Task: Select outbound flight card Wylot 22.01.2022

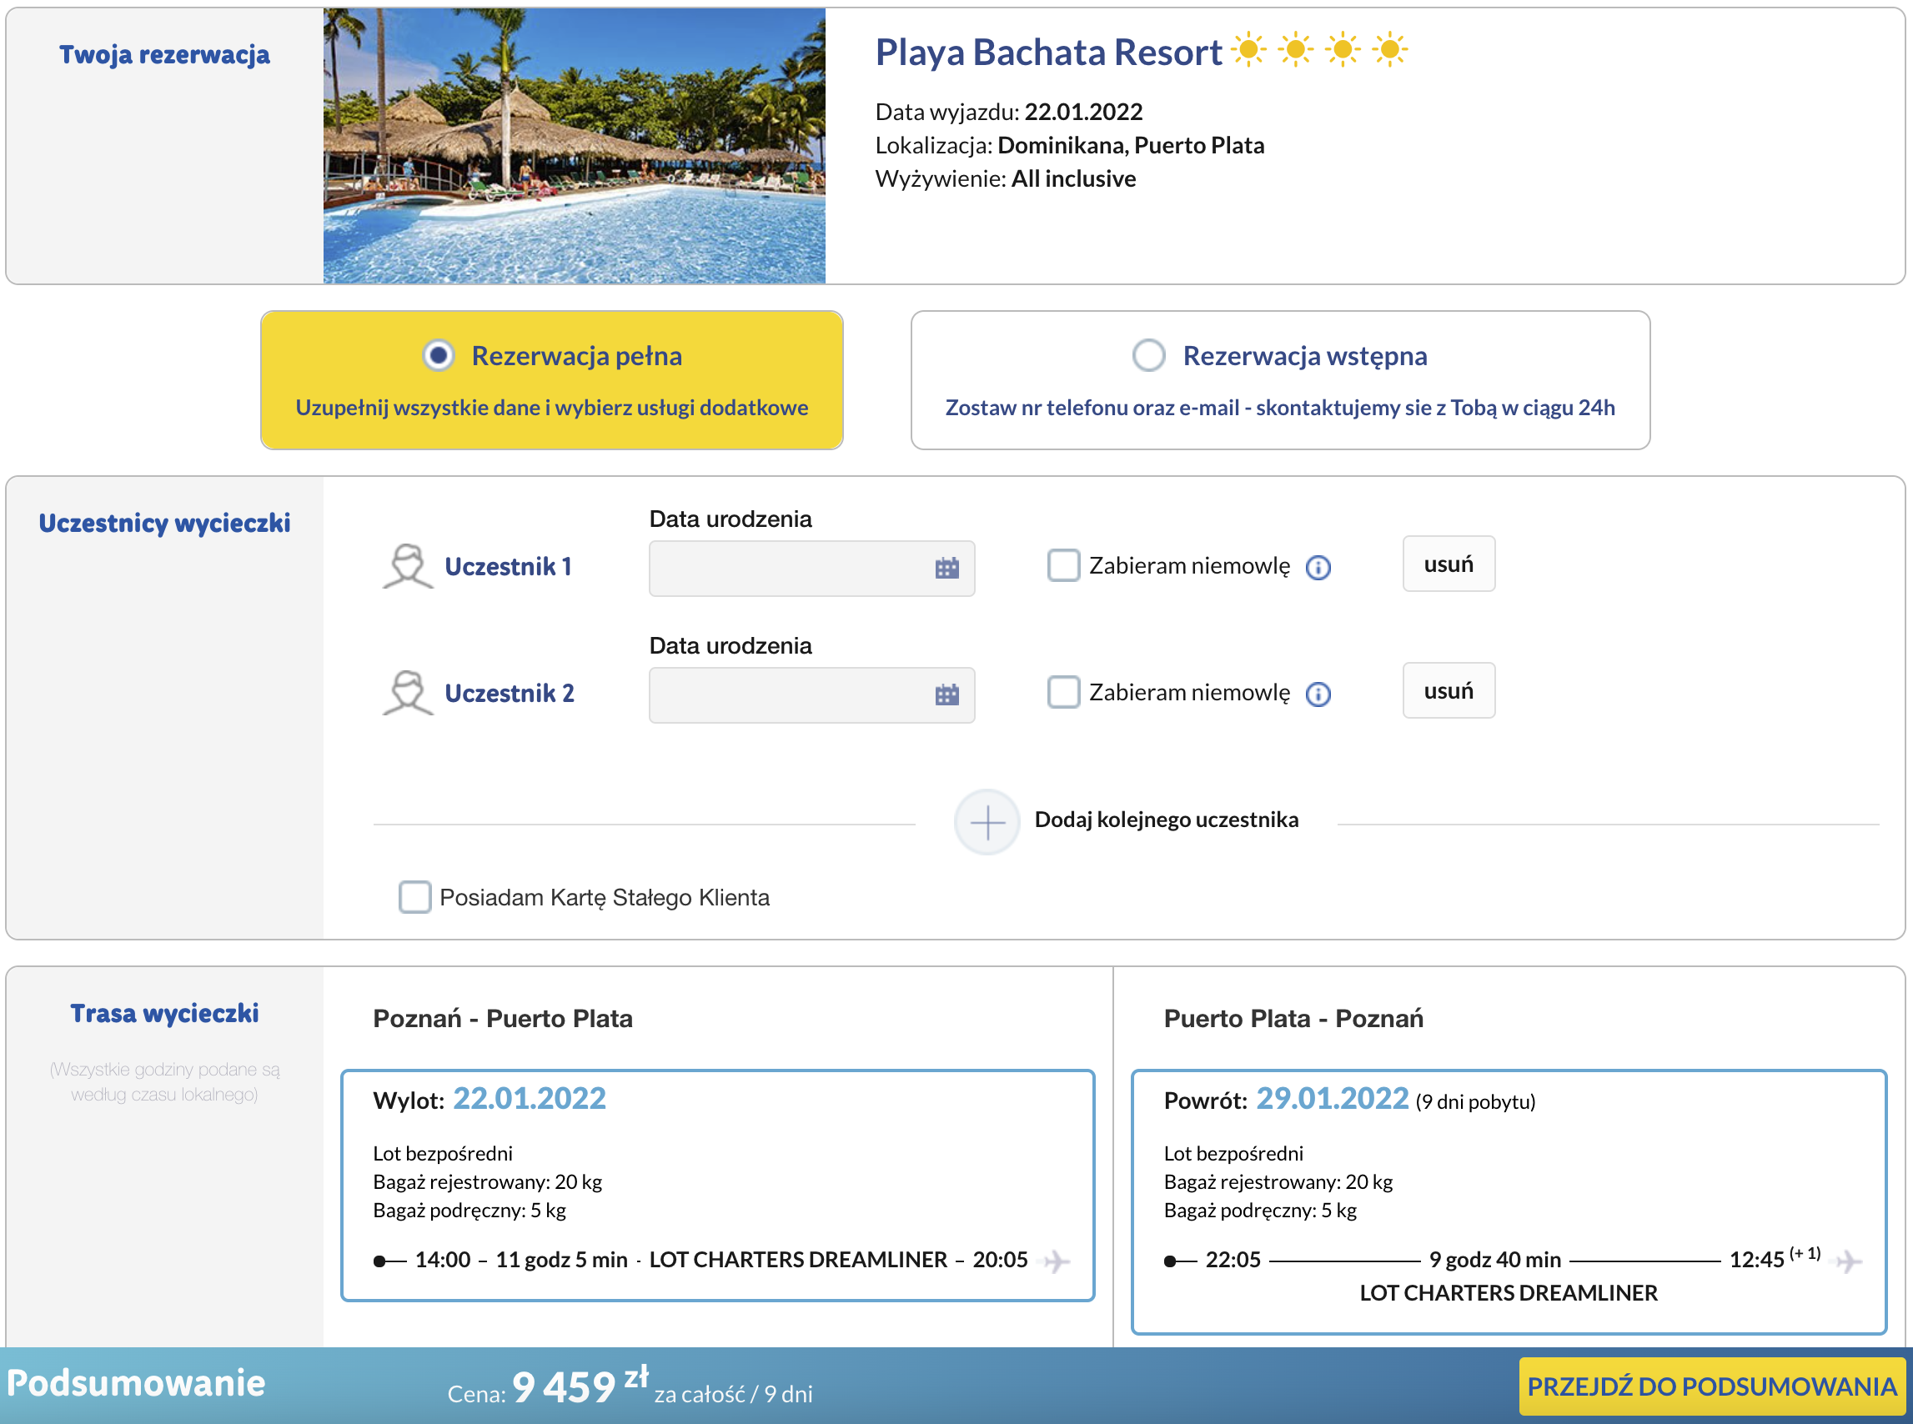Action: pyautogui.click(x=717, y=1186)
